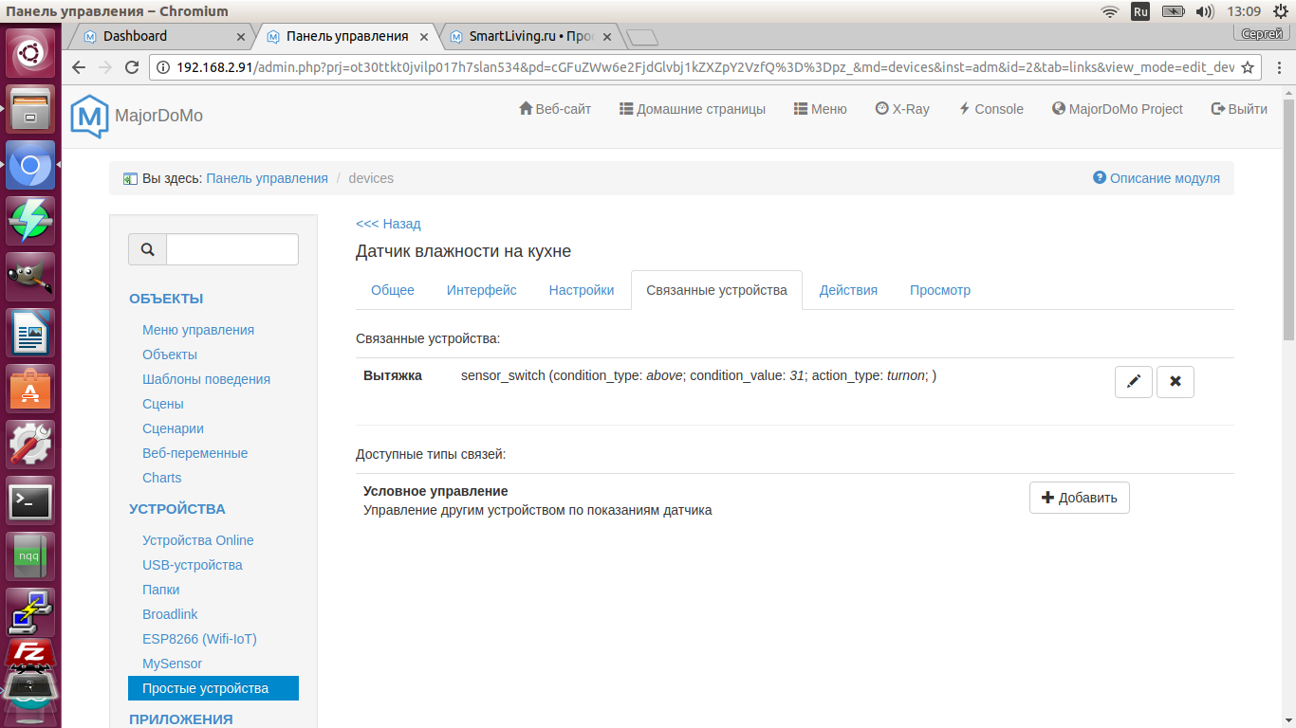1296x728 pixels.
Task: Click the sidebar search input field
Action: (x=231, y=249)
